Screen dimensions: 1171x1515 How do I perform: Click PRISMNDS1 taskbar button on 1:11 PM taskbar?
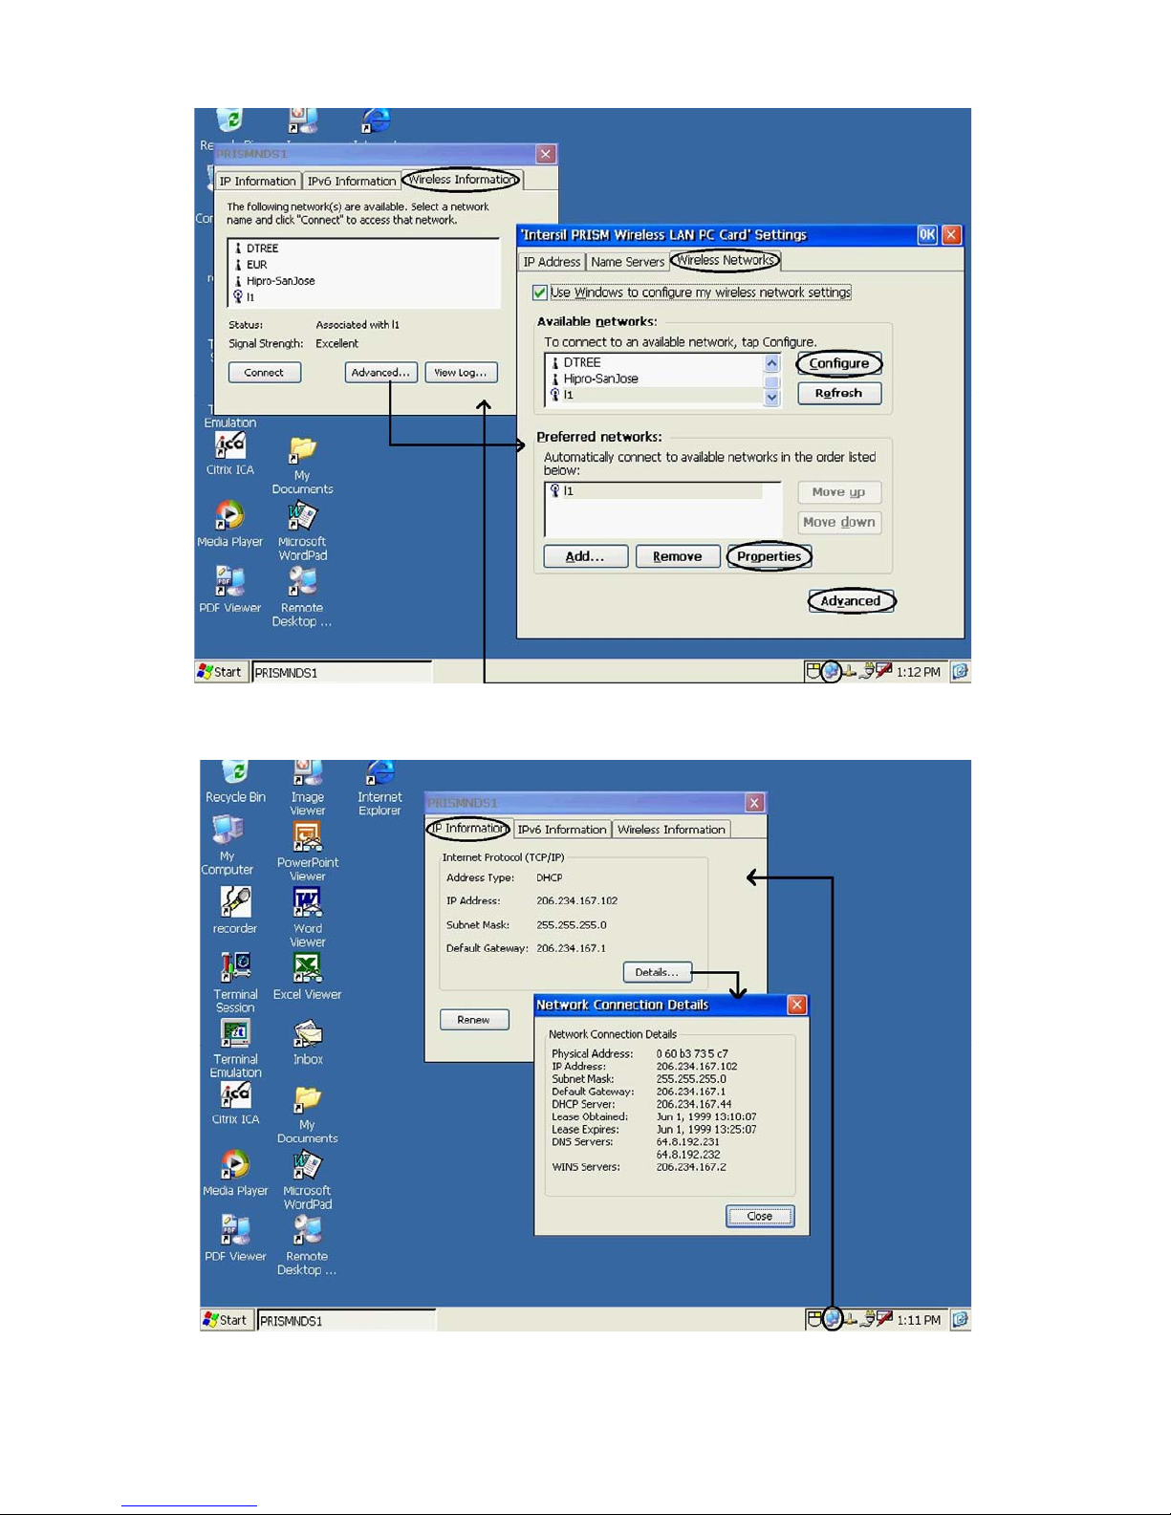pos(346,1321)
